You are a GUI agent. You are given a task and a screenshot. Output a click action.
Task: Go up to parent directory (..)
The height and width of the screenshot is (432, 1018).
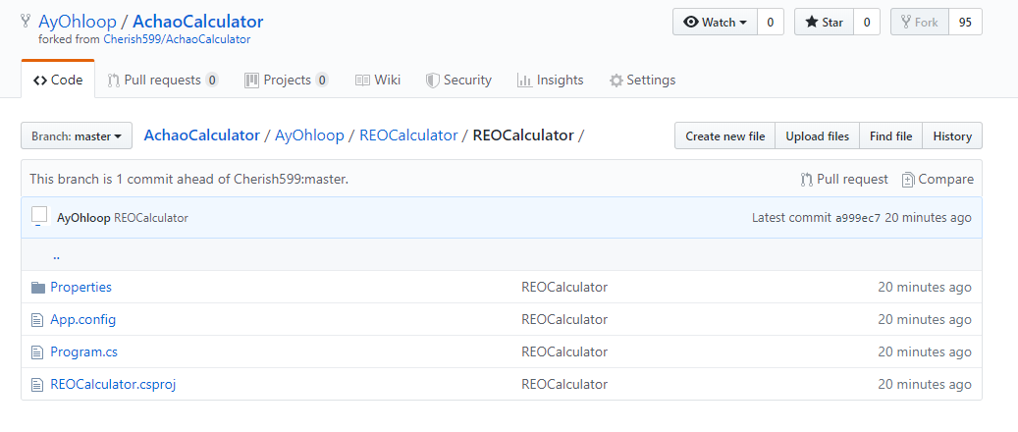pos(56,255)
